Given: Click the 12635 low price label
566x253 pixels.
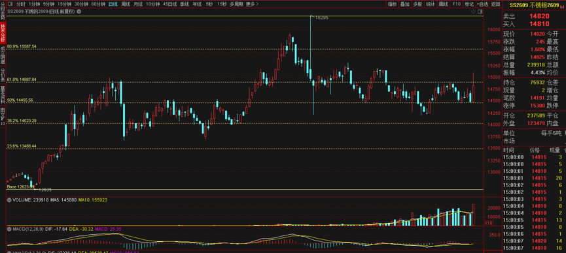Looking at the screenshot, I should [45, 189].
